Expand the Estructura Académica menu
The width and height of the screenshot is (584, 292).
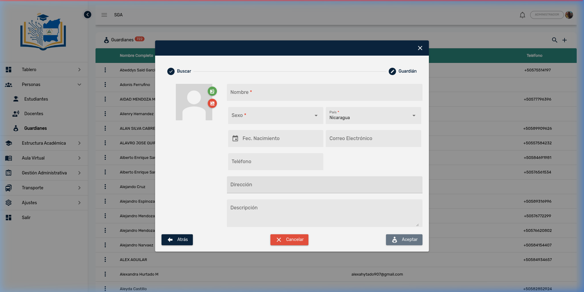coord(44,143)
